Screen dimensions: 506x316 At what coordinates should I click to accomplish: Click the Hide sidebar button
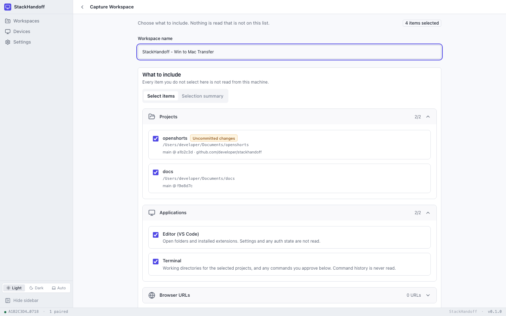(x=37, y=301)
